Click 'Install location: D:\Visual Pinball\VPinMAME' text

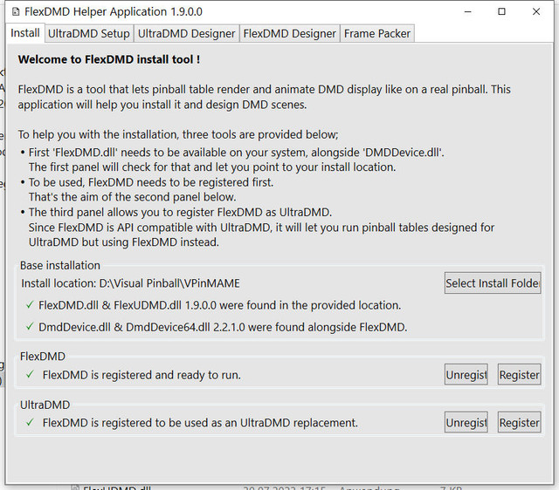(x=130, y=283)
